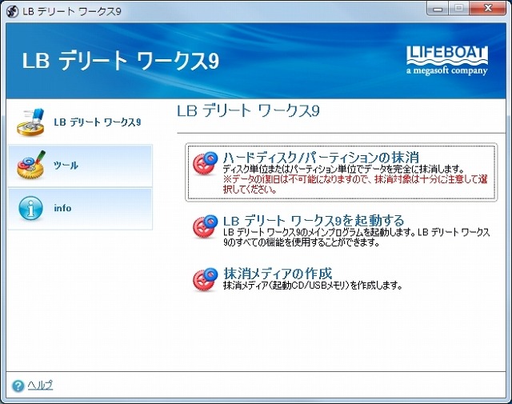Image resolution: width=512 pixels, height=404 pixels.
Task: Click gear icon beside 抹消メディアの作成
Action: [x=205, y=279]
